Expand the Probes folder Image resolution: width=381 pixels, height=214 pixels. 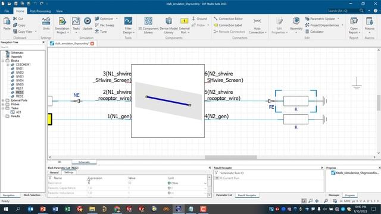3,104
